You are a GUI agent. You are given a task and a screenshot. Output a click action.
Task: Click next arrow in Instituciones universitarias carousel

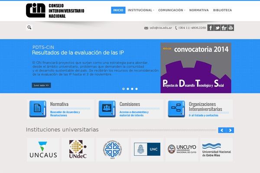[x=230, y=130]
